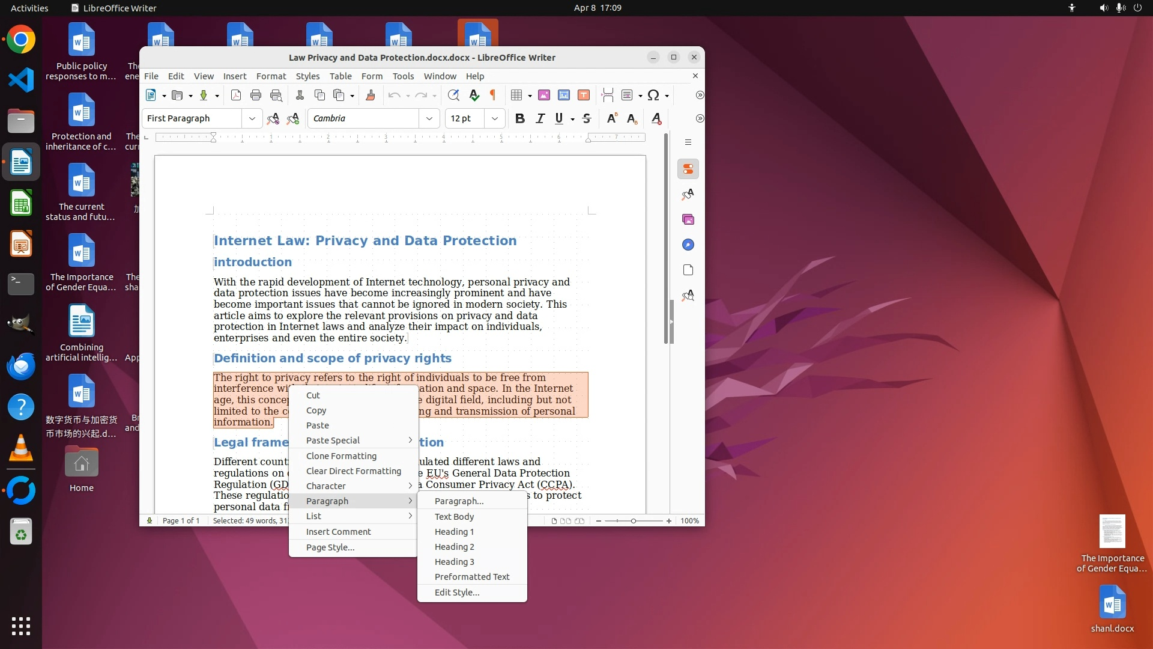Open Edit Style... from submenu

(457, 593)
